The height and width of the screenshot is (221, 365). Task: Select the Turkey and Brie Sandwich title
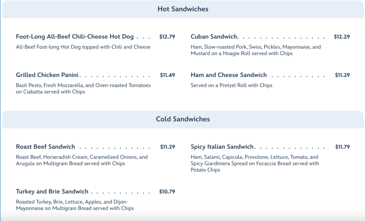tap(52, 192)
